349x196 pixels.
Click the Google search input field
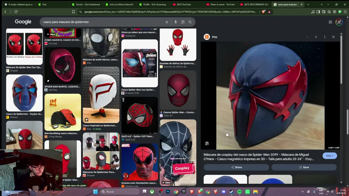click(104, 22)
